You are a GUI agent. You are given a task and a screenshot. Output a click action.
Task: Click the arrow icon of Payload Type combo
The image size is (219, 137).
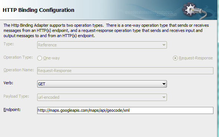tap(164, 97)
